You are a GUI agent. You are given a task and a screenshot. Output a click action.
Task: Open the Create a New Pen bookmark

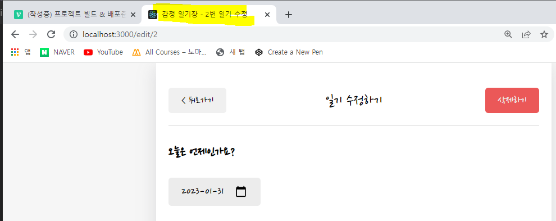(x=289, y=52)
